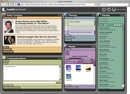Click the round header icon right of Home
This screenshot has width=130, height=94.
pos(109,9)
